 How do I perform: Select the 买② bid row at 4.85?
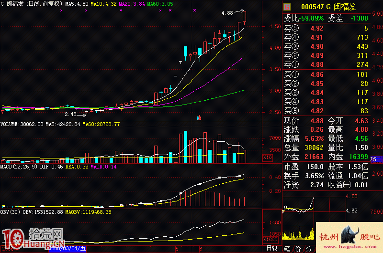326,84
